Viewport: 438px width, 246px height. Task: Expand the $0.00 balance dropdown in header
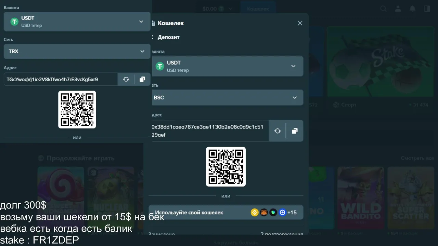coord(217,9)
